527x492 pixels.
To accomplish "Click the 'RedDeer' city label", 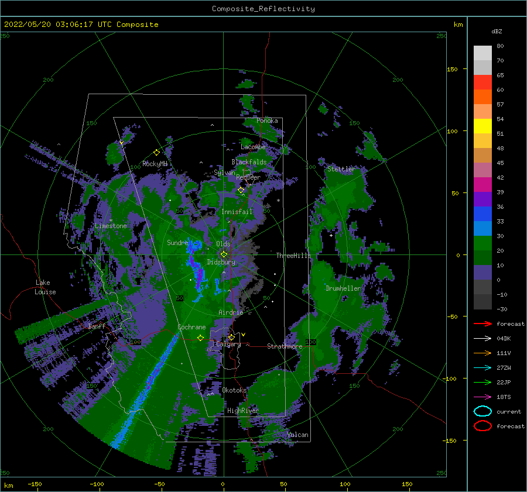I will [248, 177].
